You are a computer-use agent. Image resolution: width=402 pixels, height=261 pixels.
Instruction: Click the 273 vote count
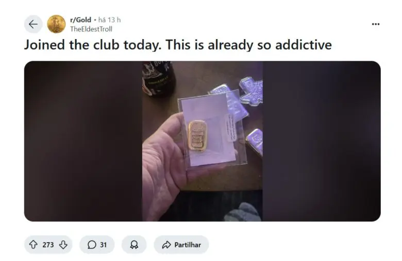[48, 245]
